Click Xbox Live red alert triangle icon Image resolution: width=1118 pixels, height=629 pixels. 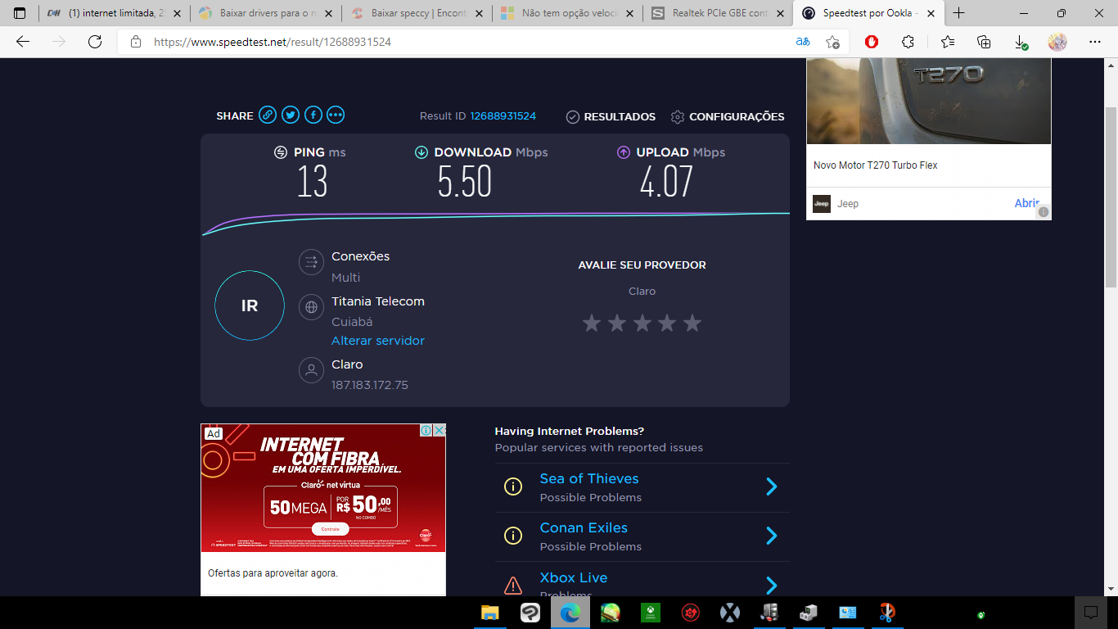(x=513, y=585)
